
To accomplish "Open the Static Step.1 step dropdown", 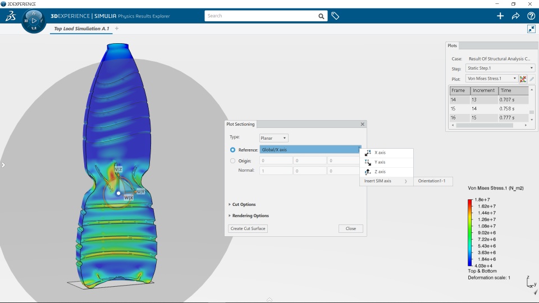I will point(500,68).
